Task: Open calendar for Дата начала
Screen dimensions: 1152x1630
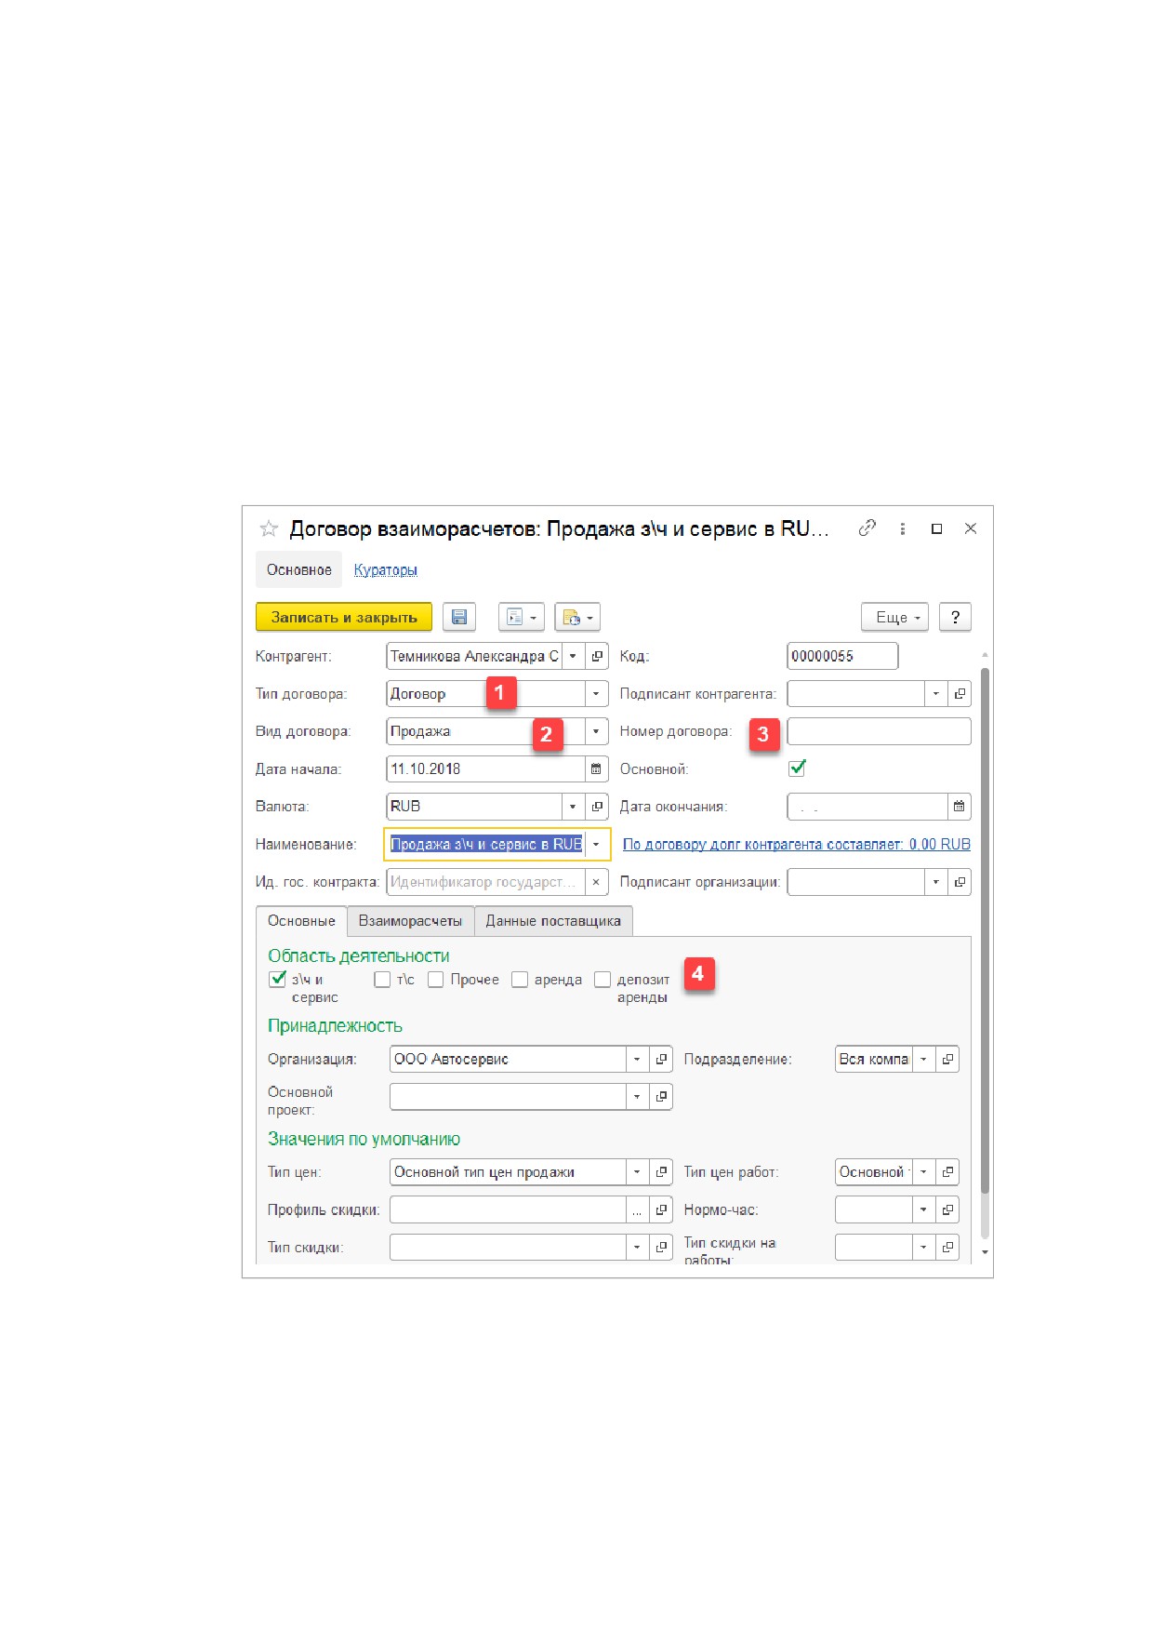Action: 596,769
